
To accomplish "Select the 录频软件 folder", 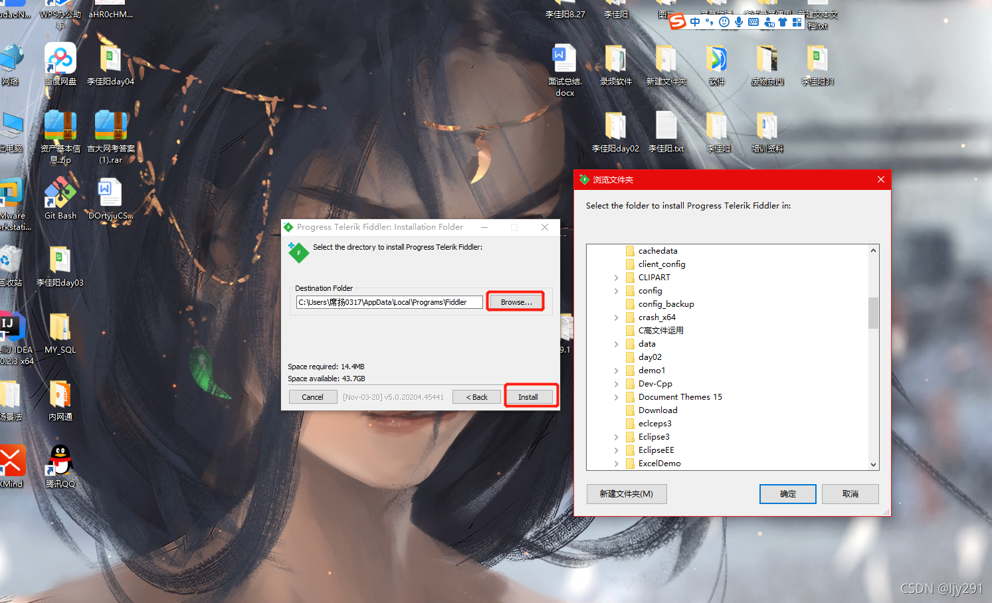I will click(x=615, y=64).
